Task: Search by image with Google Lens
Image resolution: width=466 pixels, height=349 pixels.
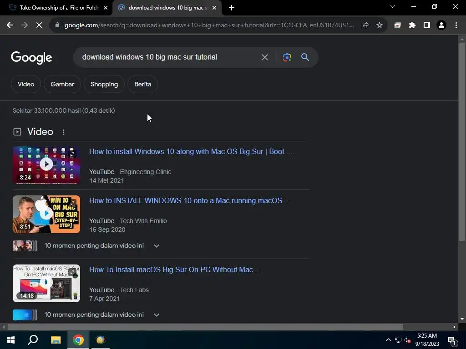Action: click(x=287, y=57)
